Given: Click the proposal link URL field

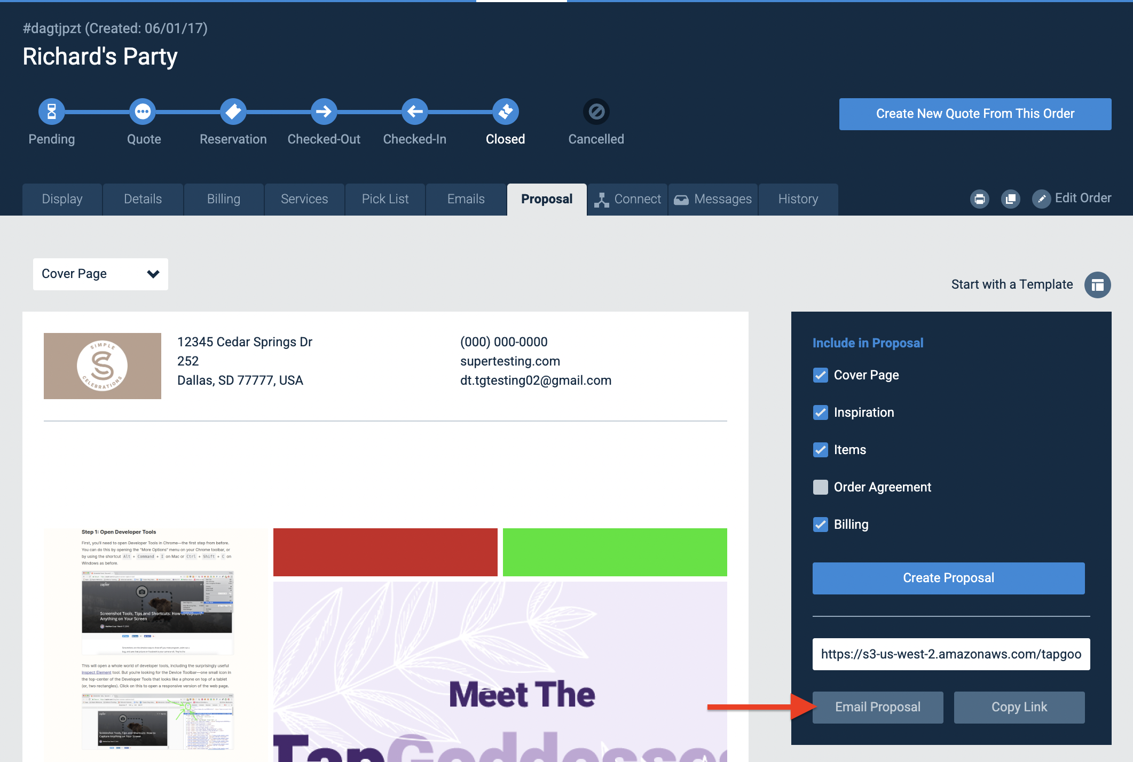Looking at the screenshot, I should click(x=951, y=654).
